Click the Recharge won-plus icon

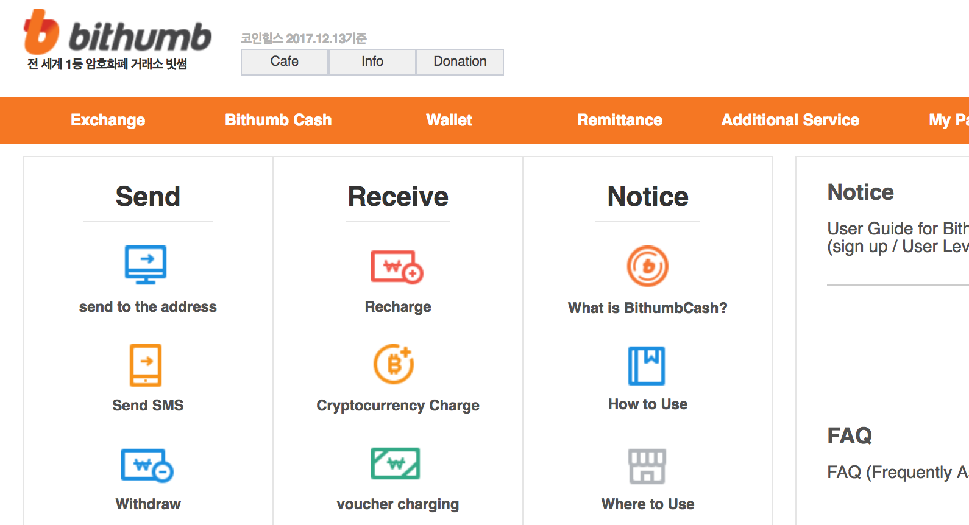tap(397, 267)
